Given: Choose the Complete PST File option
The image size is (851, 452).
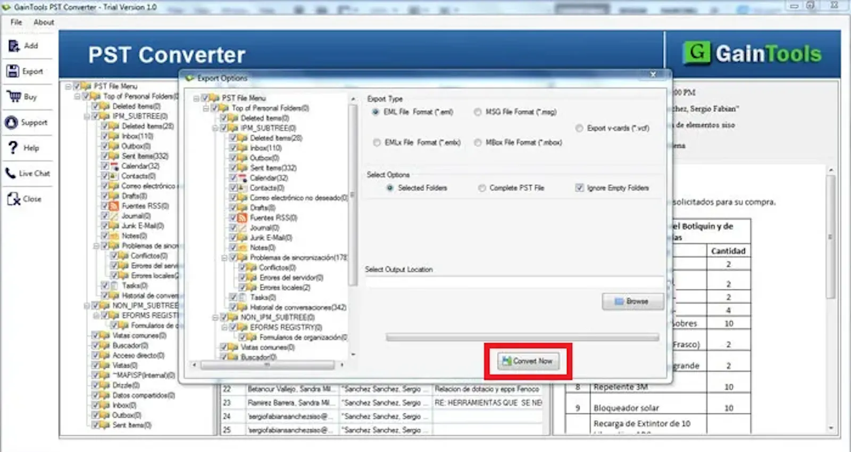Looking at the screenshot, I should 481,188.
